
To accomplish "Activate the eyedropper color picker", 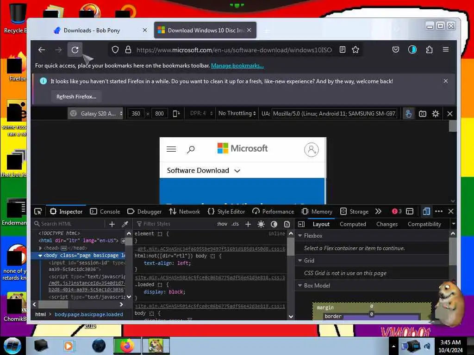I will (x=125, y=224).
